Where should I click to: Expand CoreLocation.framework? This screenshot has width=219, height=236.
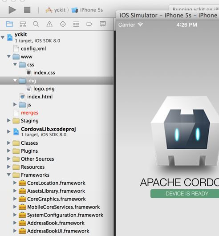coord(15,183)
